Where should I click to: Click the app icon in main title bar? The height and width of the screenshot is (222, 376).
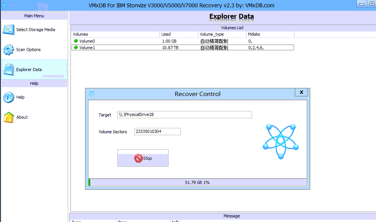pos(4,5)
